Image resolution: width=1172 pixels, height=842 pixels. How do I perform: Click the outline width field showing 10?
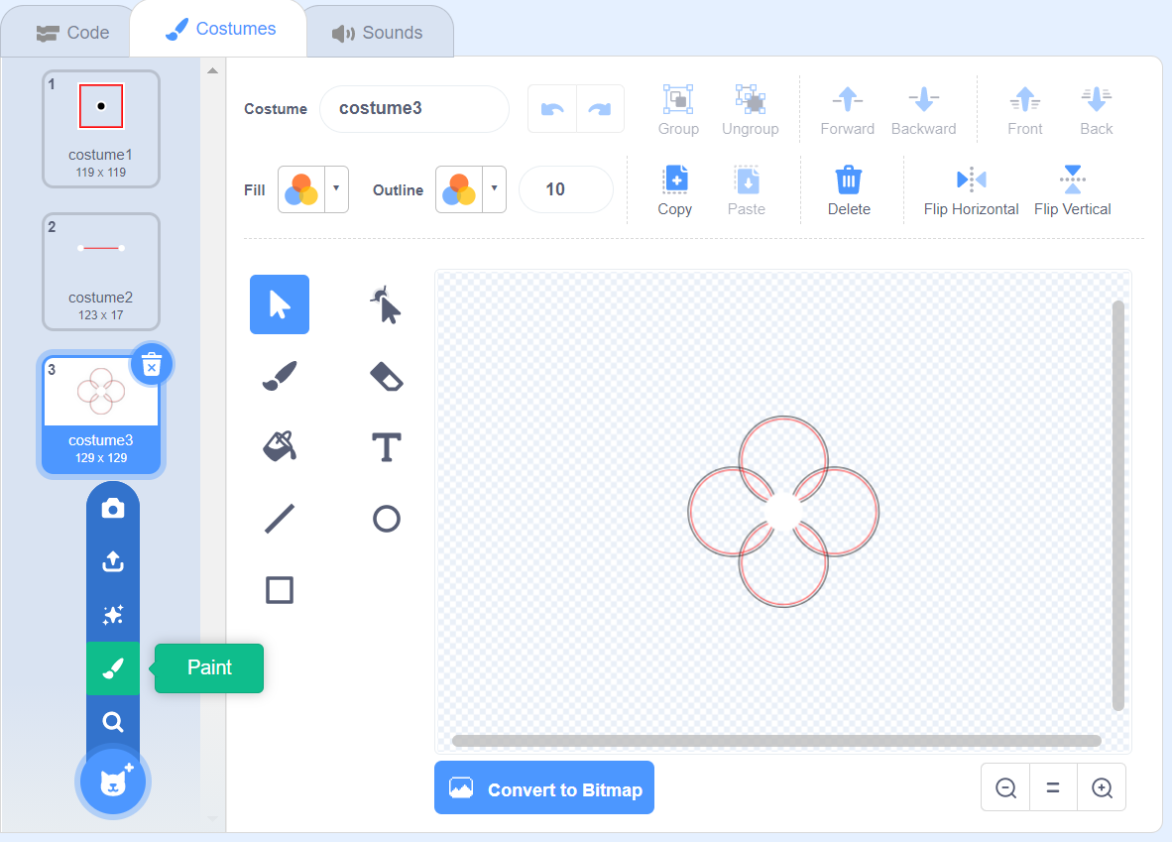(x=566, y=189)
